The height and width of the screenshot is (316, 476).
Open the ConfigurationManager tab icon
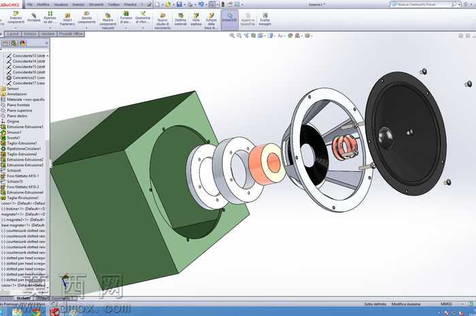point(14,43)
